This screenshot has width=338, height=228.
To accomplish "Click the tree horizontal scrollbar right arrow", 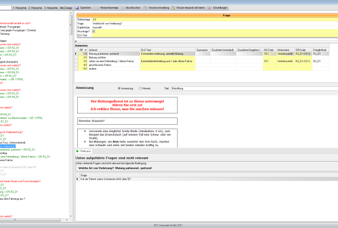I will [x=67, y=220].
